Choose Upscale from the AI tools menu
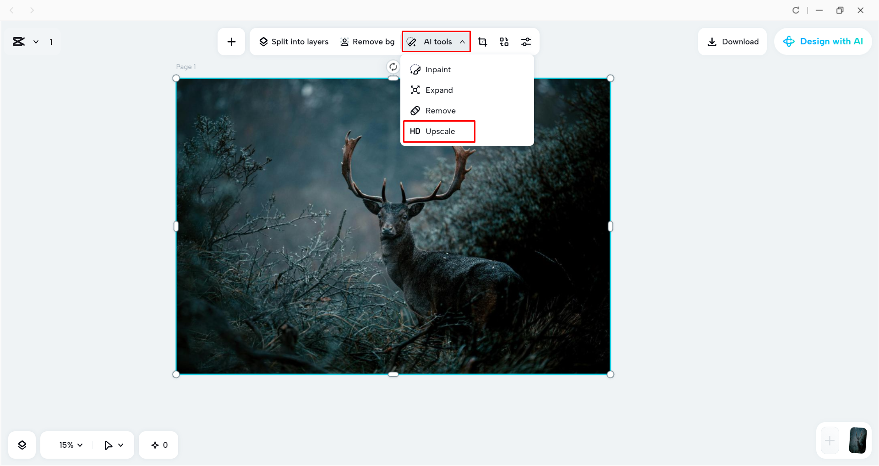This screenshot has width=879, height=466. tap(439, 131)
